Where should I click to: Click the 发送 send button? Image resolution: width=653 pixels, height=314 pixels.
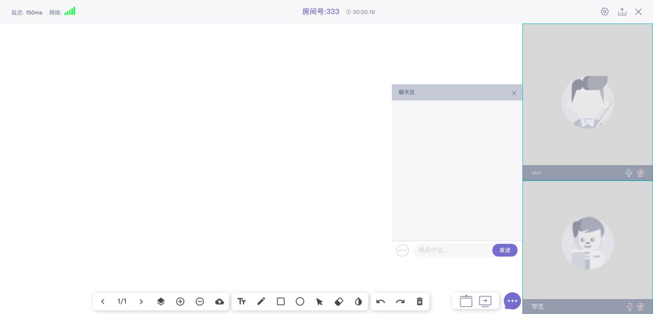(x=505, y=250)
